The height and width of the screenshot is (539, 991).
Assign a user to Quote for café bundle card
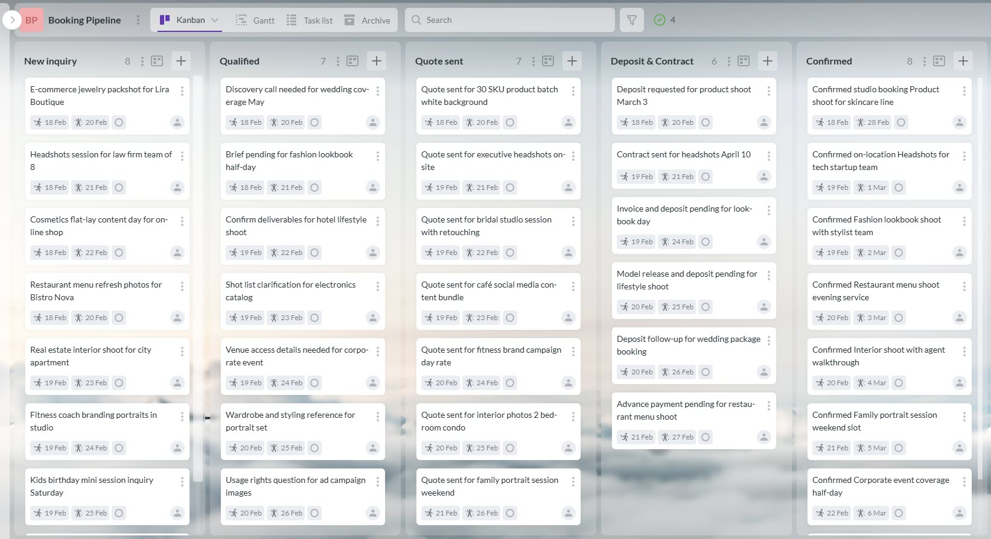click(569, 318)
